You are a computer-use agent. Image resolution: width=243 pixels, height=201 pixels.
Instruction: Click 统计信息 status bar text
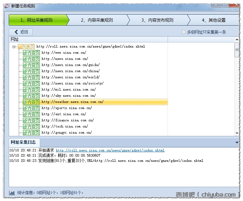(50, 193)
